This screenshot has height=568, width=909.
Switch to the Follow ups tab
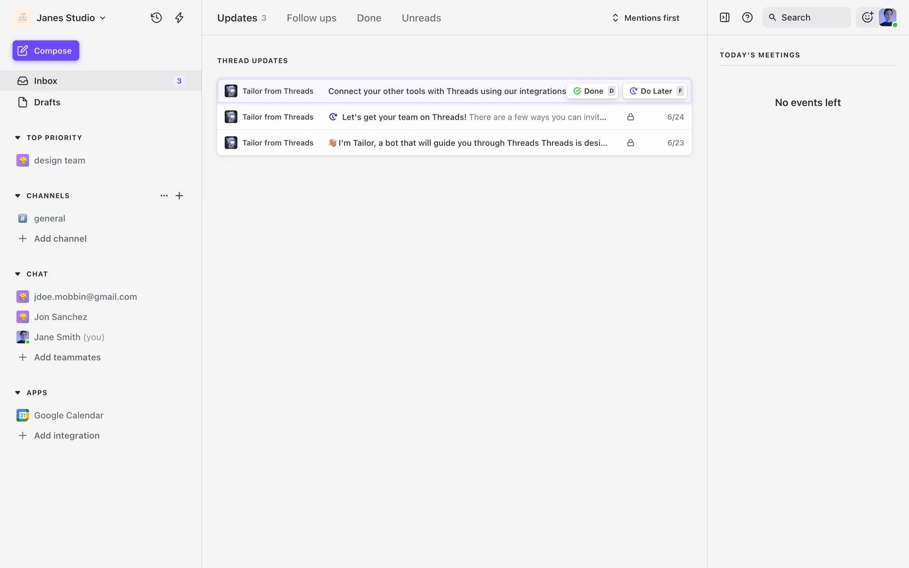[312, 18]
